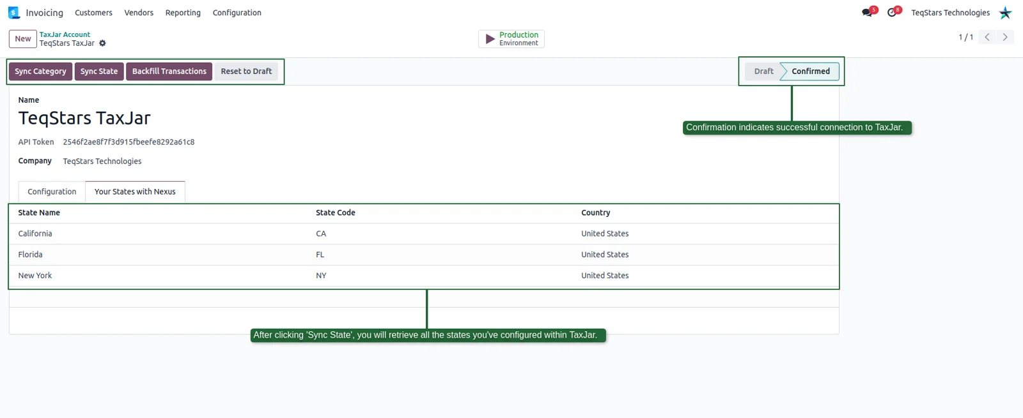Click the CA state code cell

(x=321, y=234)
